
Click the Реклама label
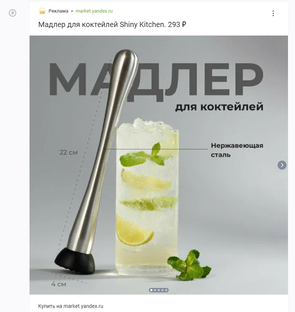58,11
